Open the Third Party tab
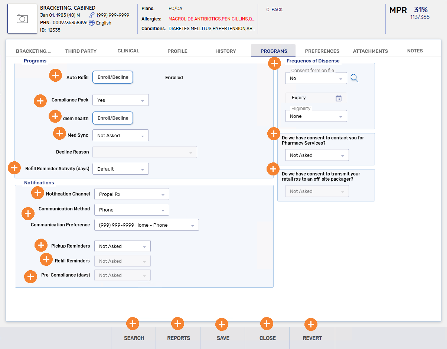Image resolution: width=447 pixels, height=349 pixels. (x=81, y=51)
